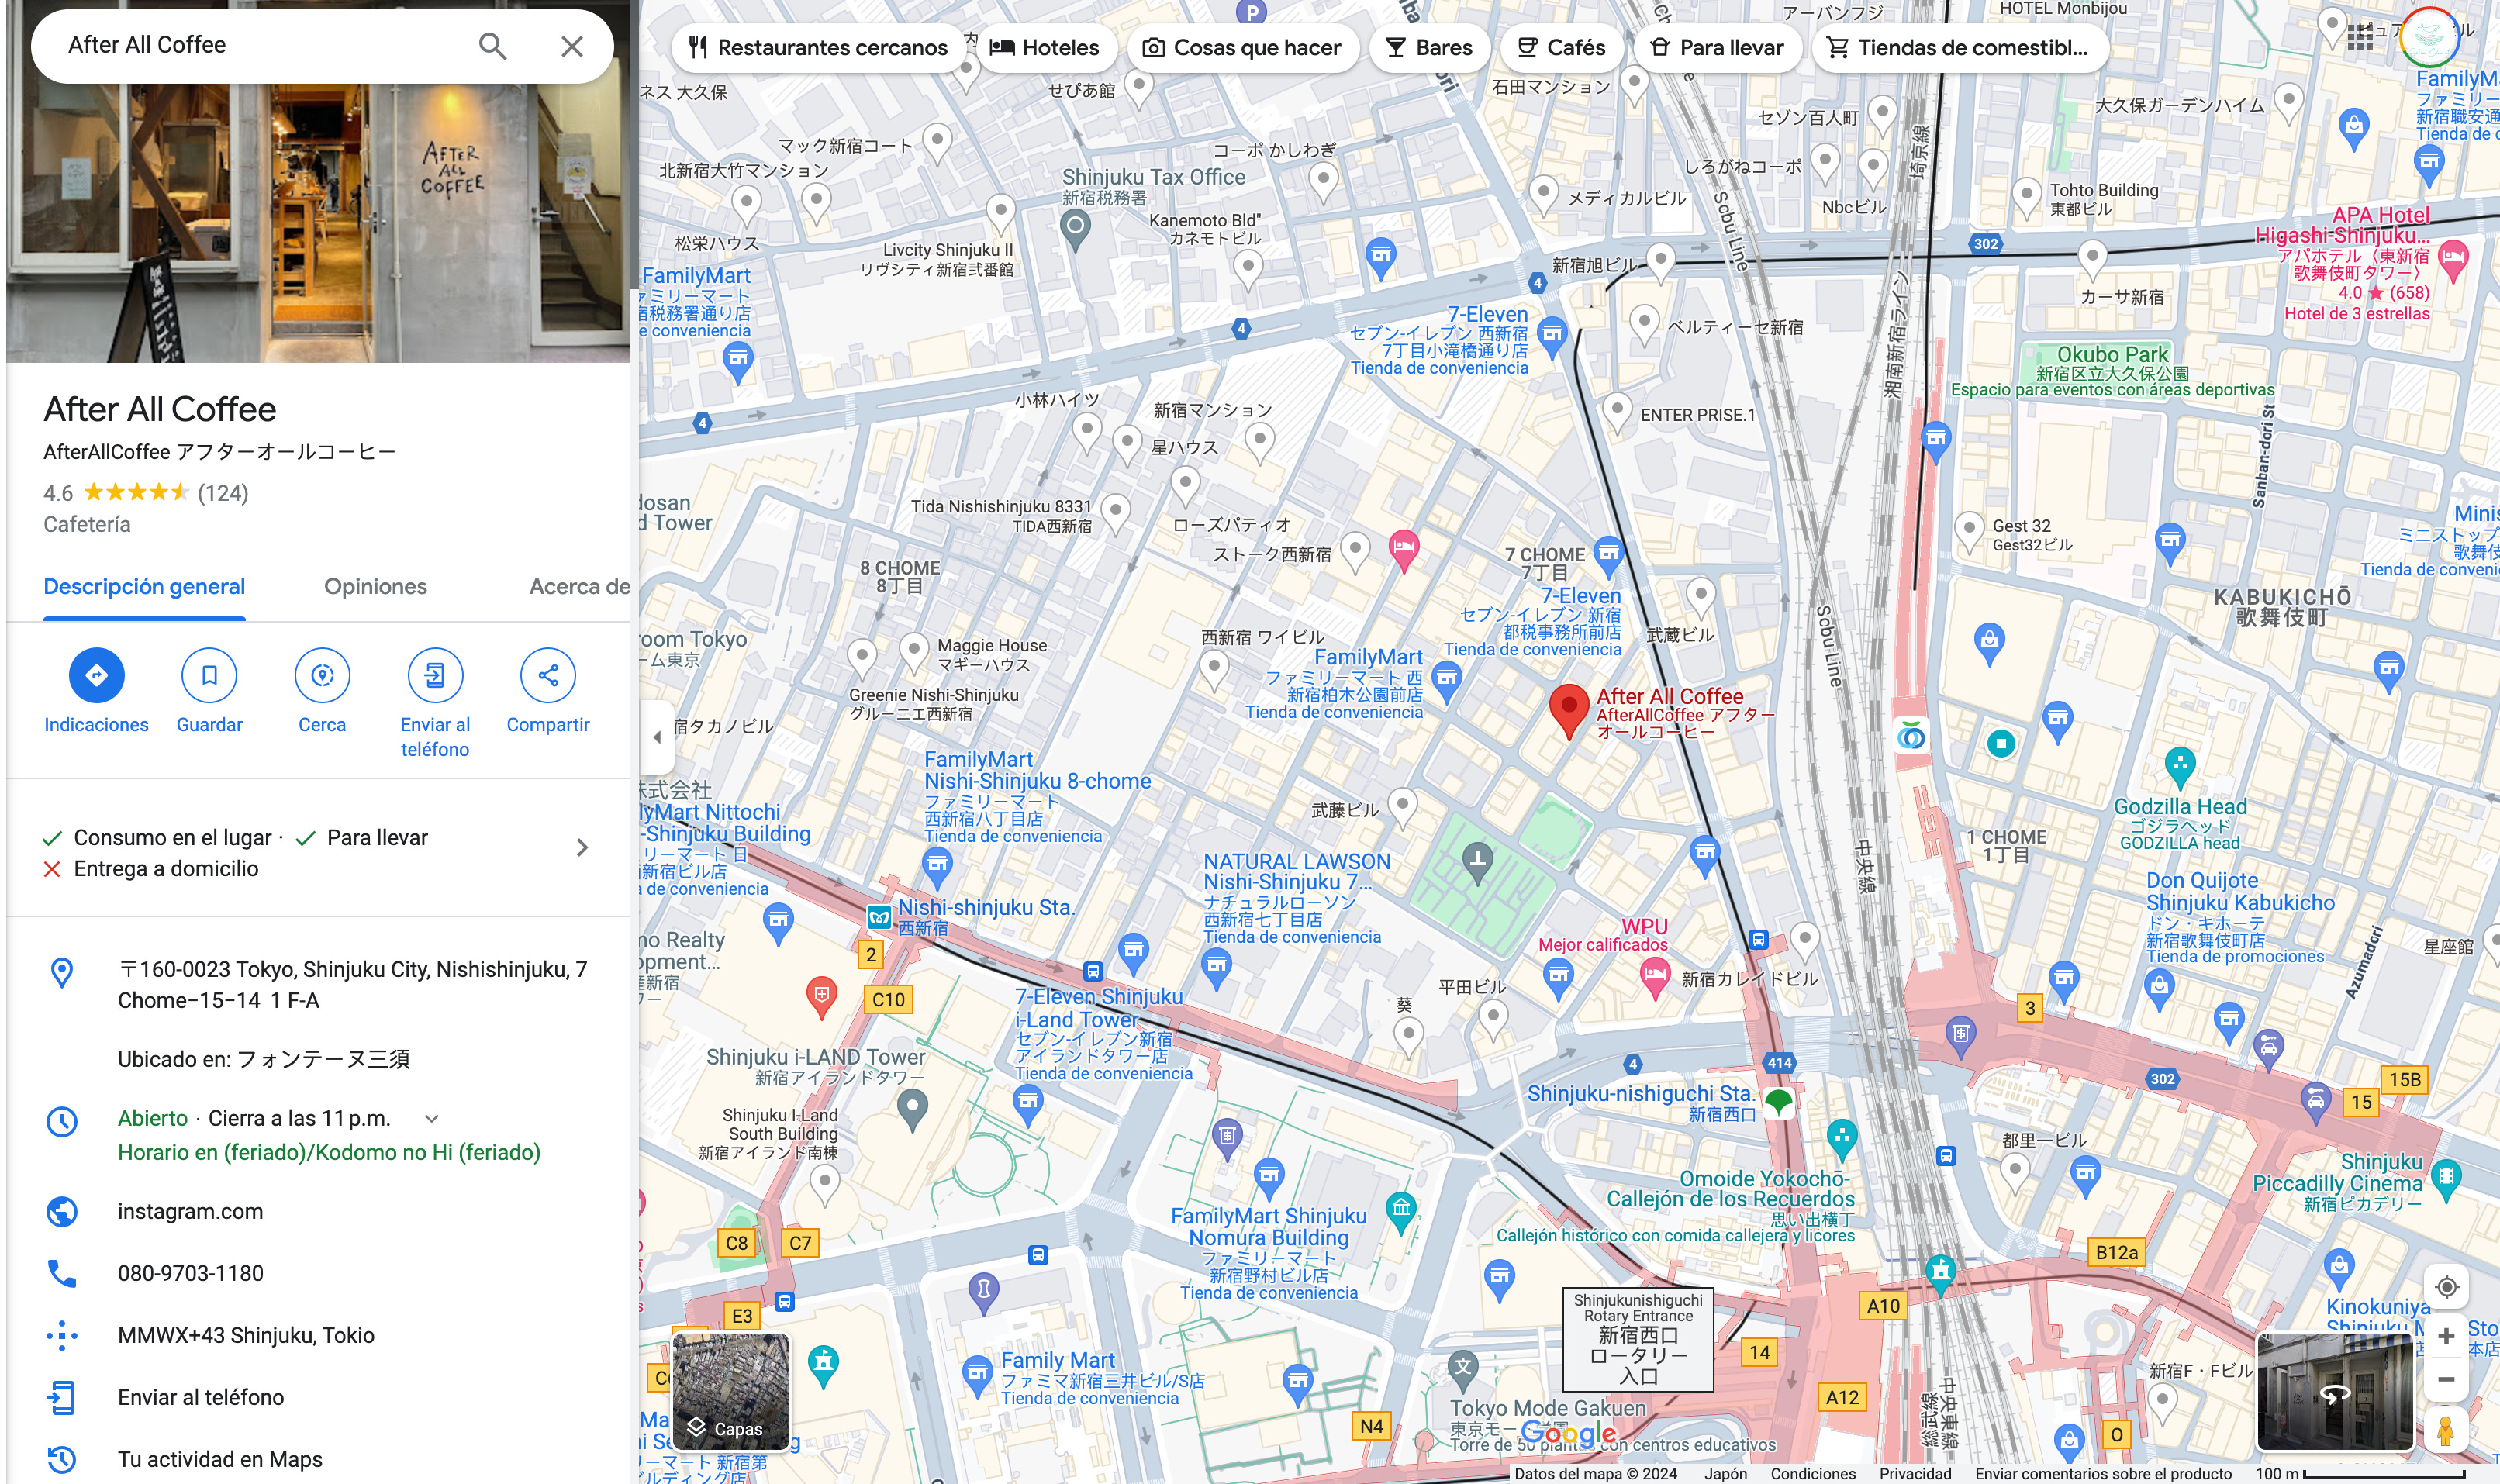The image size is (2500, 1484).
Task: Select the Tiendas de comestibles chip
Action: click(1959, 47)
